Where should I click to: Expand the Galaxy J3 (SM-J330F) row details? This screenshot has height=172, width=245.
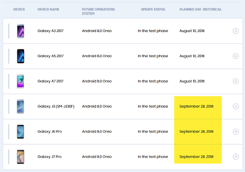click(236, 106)
